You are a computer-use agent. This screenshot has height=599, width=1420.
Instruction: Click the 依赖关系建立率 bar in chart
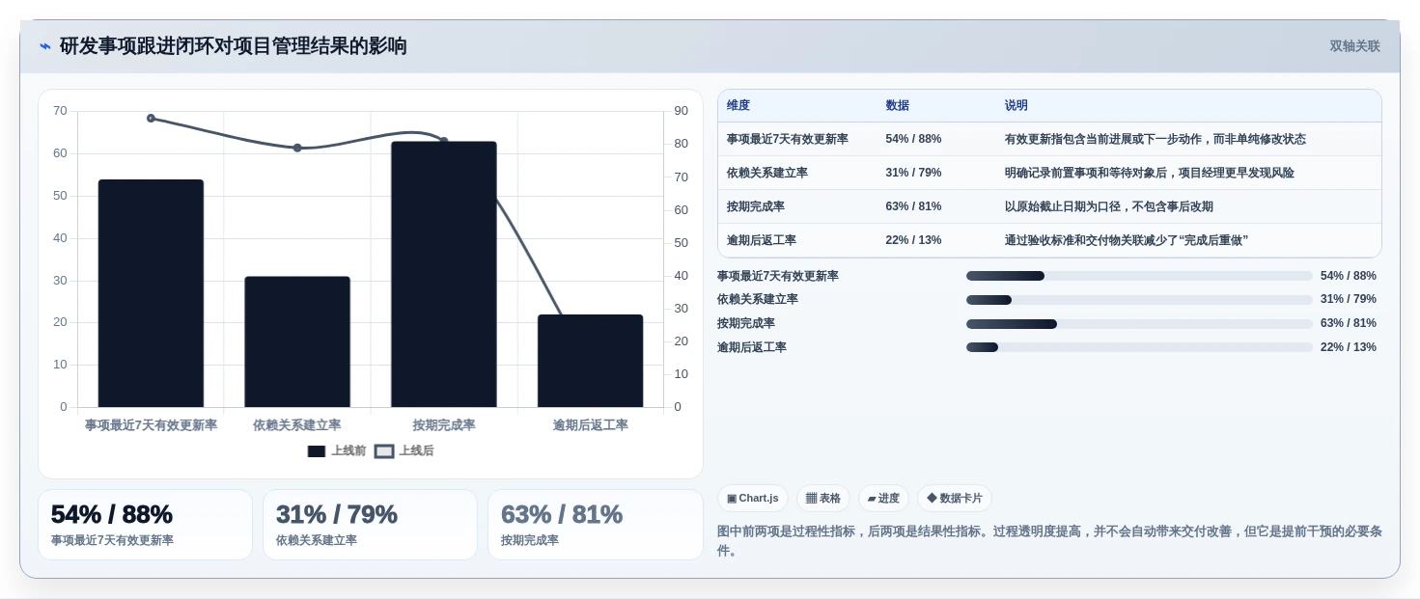[x=297, y=341]
